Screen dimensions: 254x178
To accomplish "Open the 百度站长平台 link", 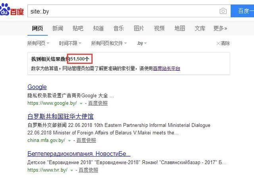I will pos(167,69).
